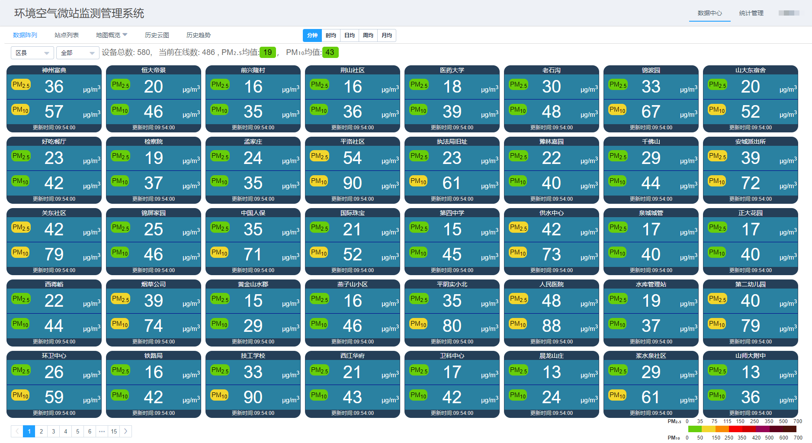Viewport: 812px width, 443px height.
Task: Click the PM2.5 icon on 神州富典 card
Action: tap(21, 84)
